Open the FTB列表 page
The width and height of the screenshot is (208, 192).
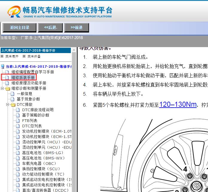(x=30, y=121)
